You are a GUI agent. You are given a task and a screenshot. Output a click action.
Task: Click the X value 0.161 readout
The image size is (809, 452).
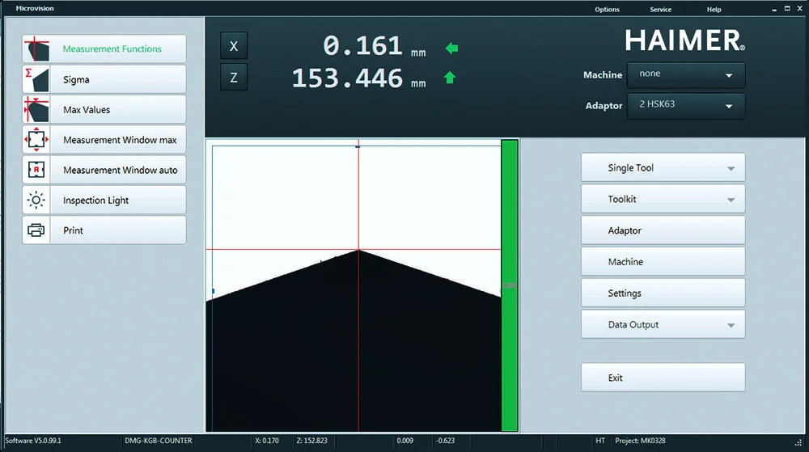coord(362,46)
